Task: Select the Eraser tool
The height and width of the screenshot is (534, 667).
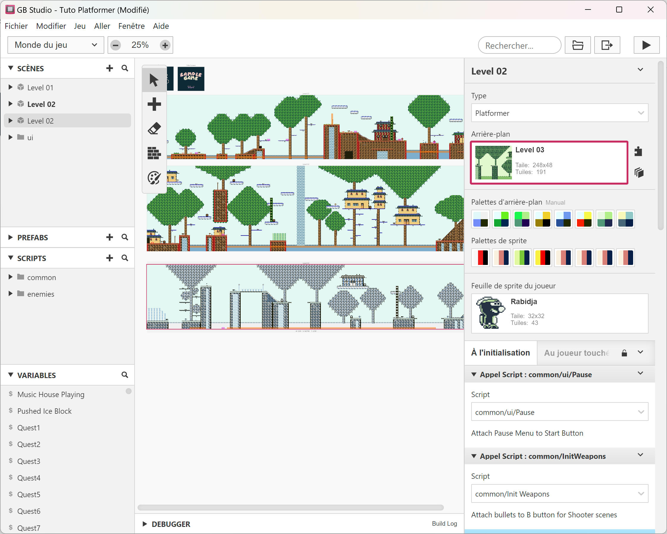Action: pos(154,129)
